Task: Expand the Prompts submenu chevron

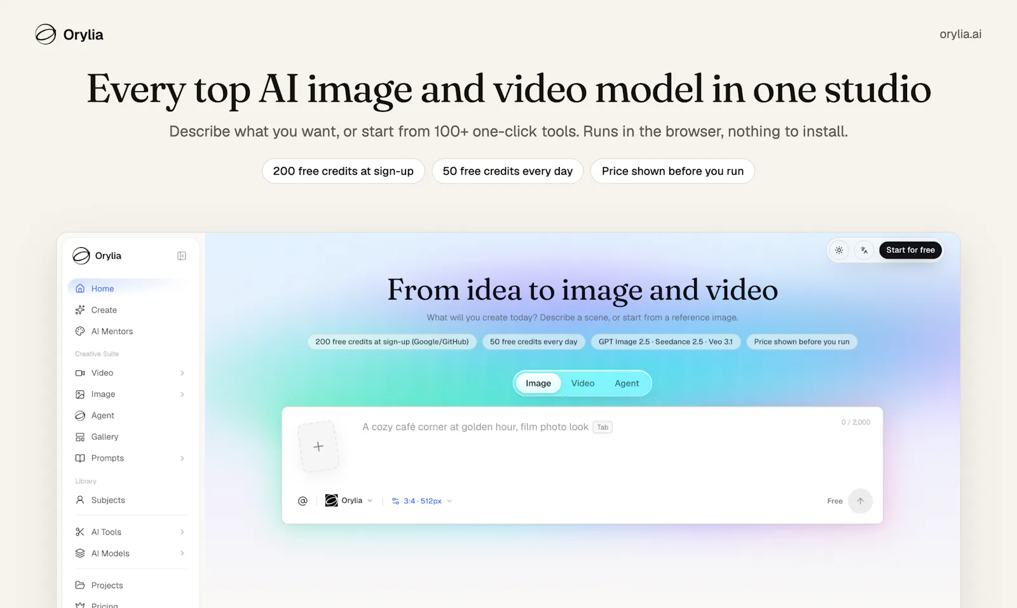Action: tap(182, 458)
